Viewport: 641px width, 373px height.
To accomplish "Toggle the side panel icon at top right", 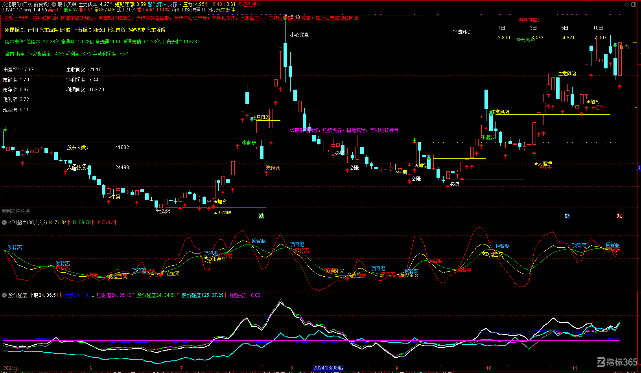I will coord(634,5).
